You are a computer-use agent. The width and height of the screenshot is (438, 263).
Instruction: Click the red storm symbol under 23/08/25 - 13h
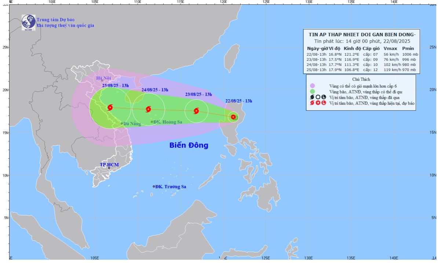click(196, 111)
